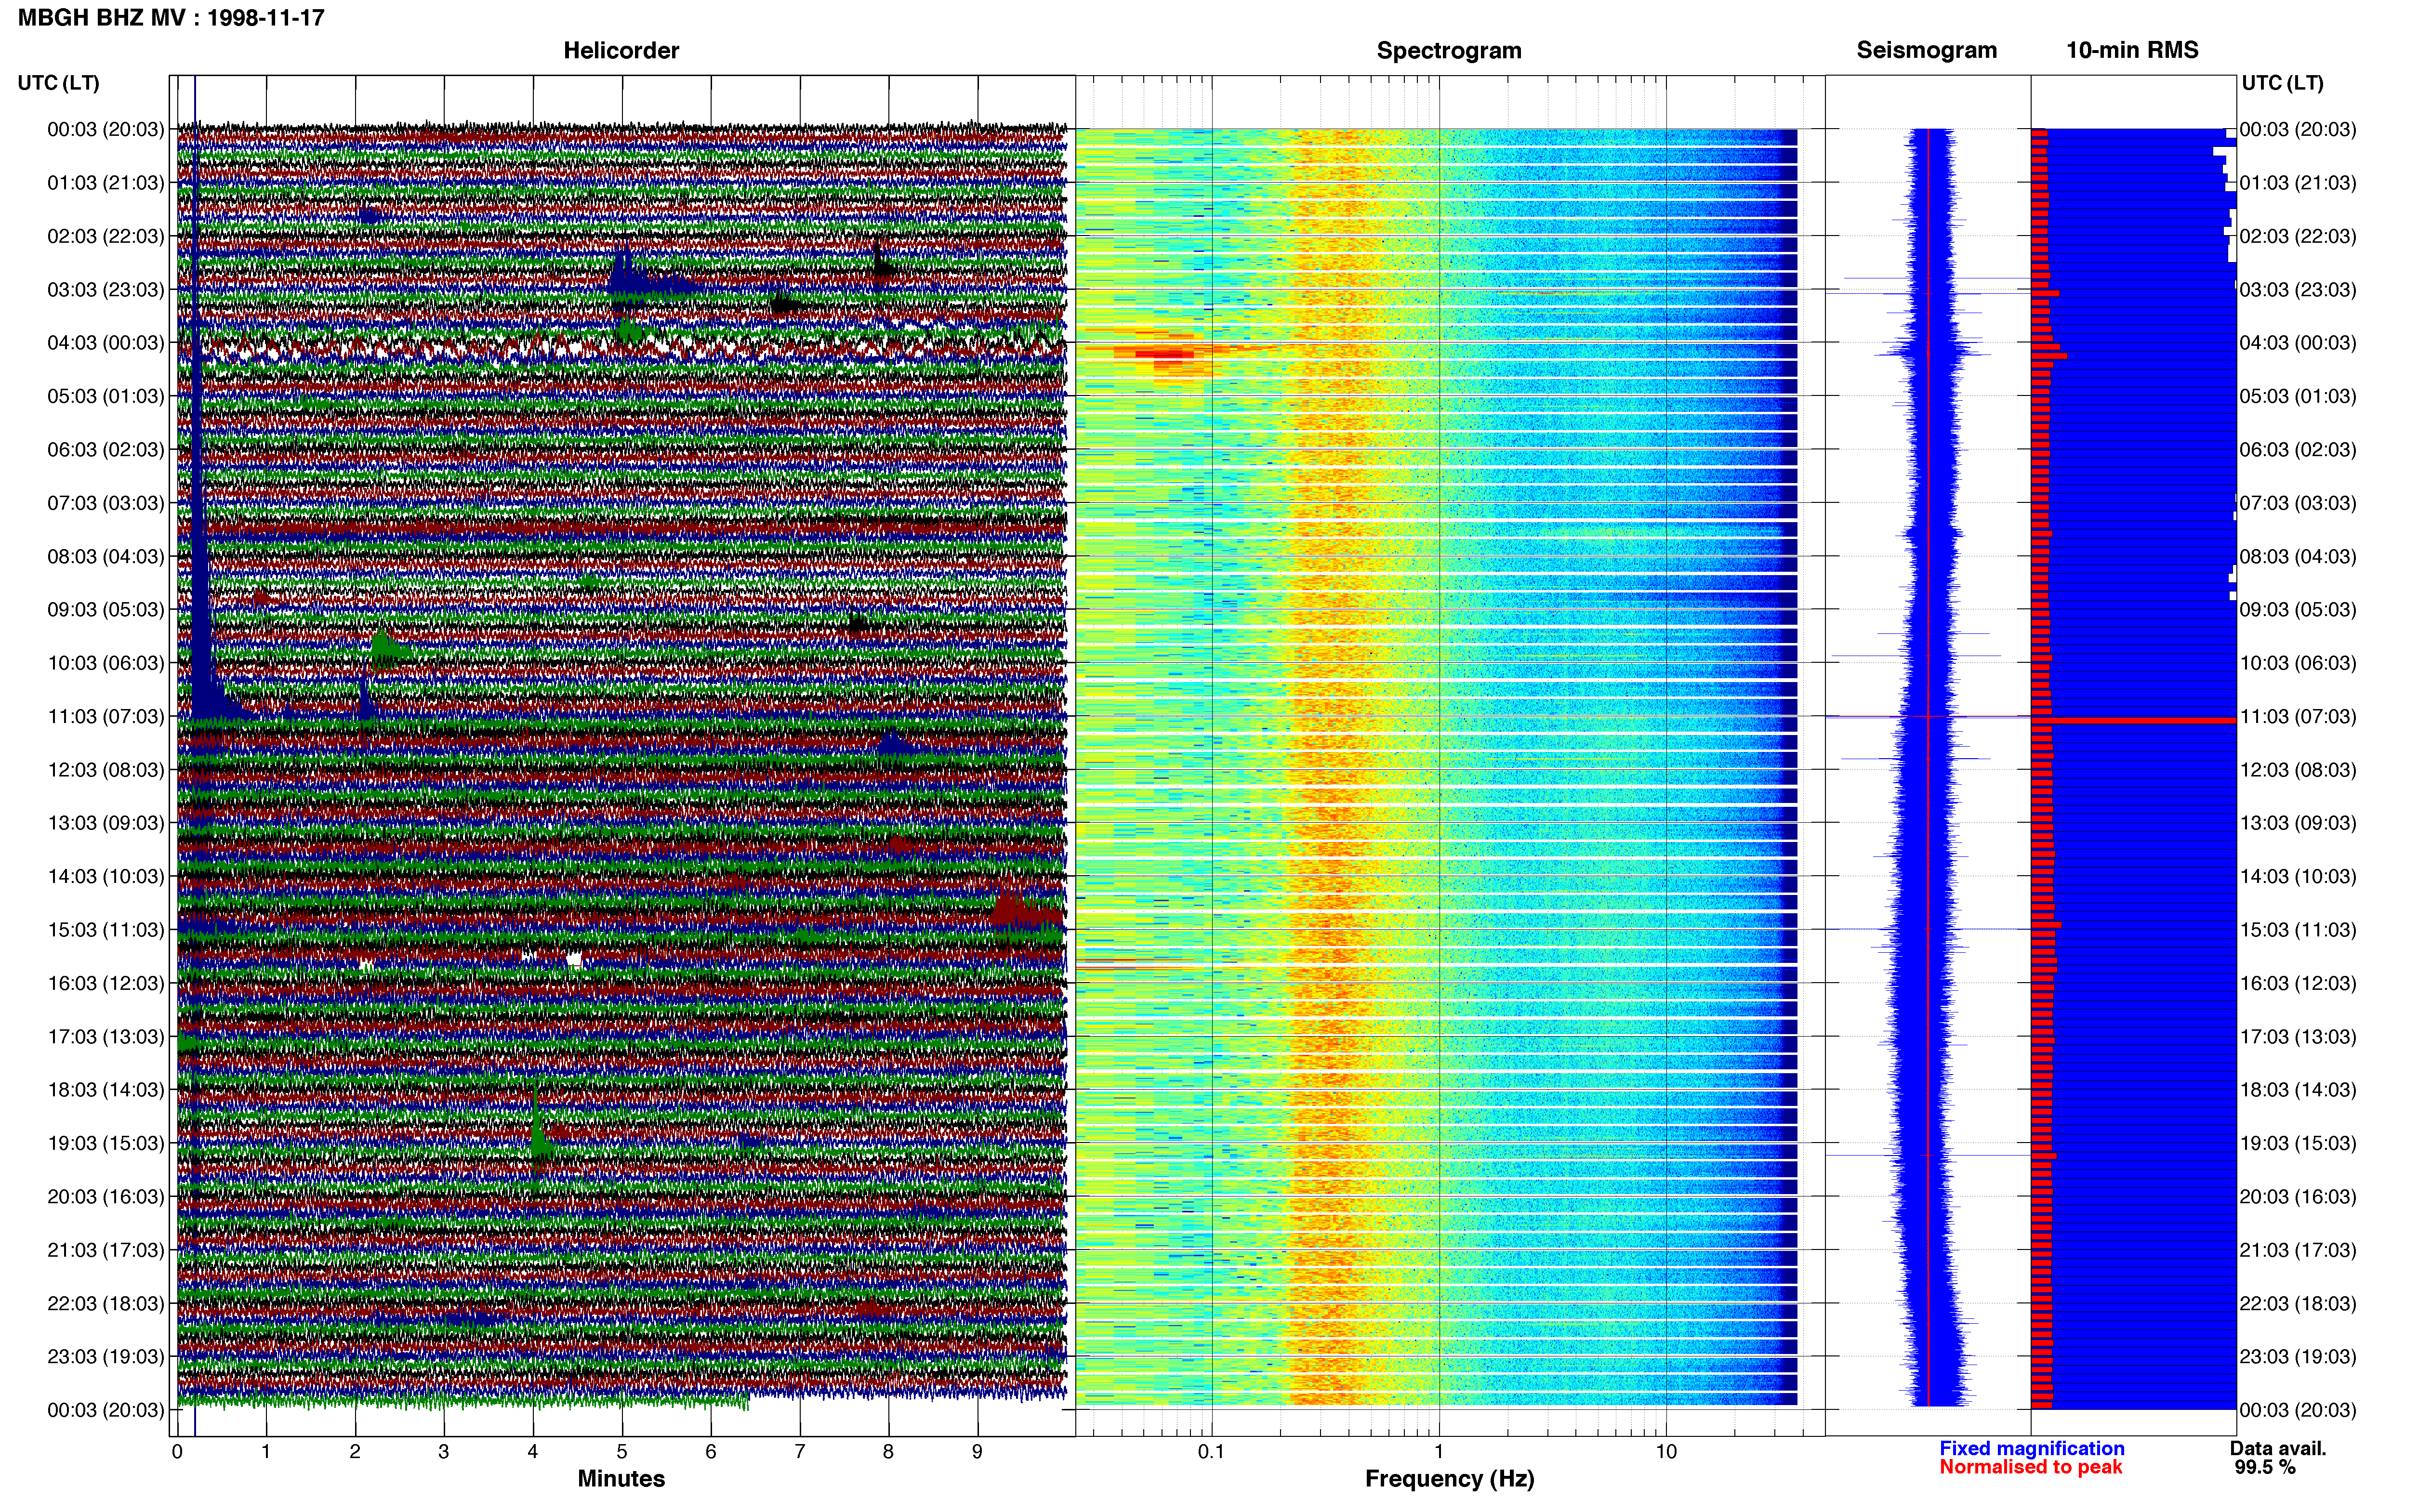Image resolution: width=2418 pixels, height=1512 pixels.
Task: Click Helicorder time label 02:03 (22:03)
Action: (106, 236)
